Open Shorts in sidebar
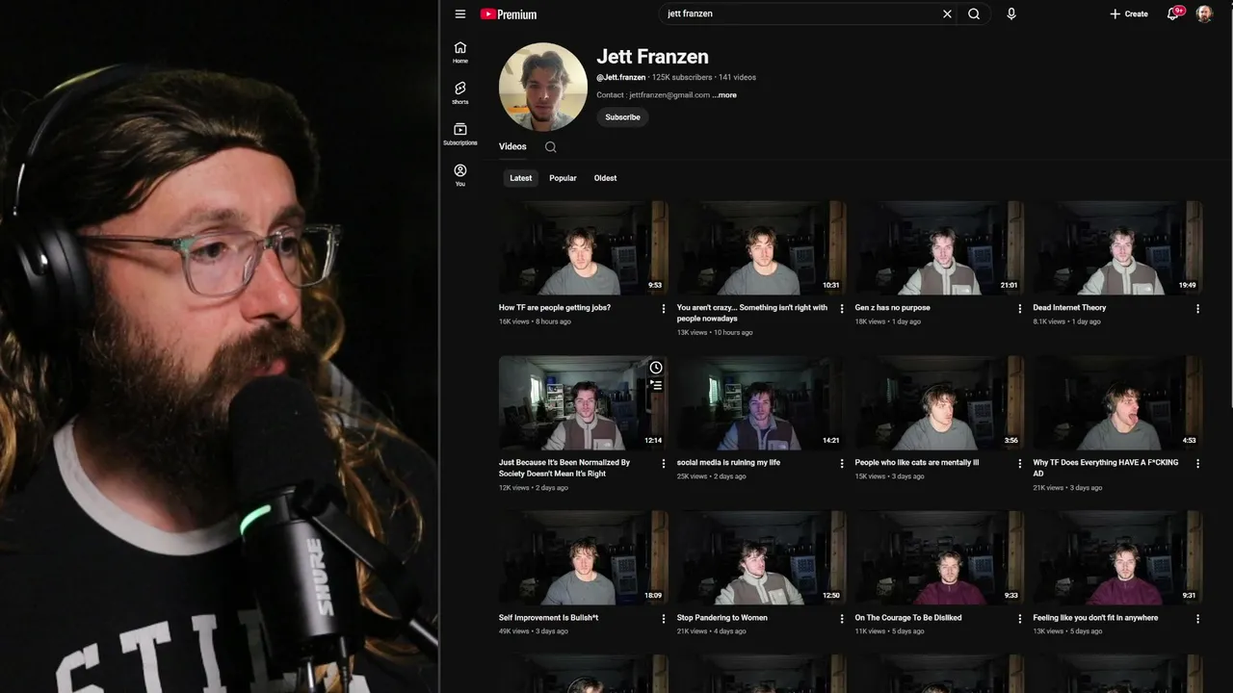This screenshot has width=1233, height=693. point(460,93)
